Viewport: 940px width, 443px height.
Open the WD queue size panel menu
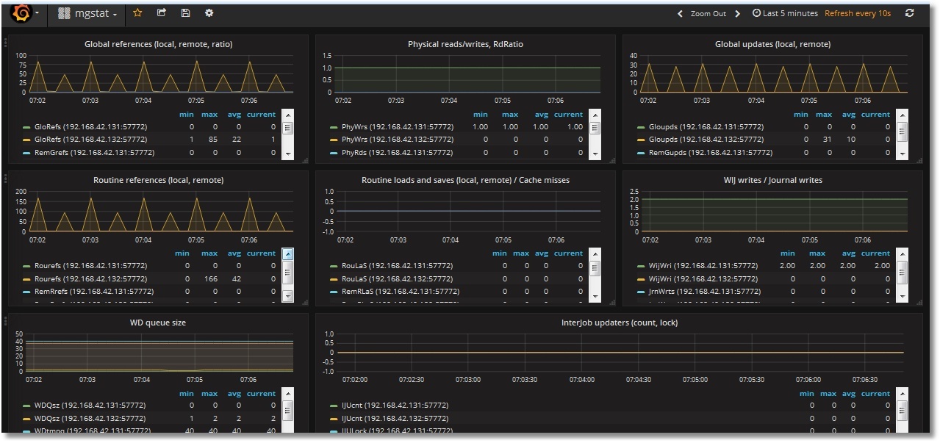[x=157, y=323]
